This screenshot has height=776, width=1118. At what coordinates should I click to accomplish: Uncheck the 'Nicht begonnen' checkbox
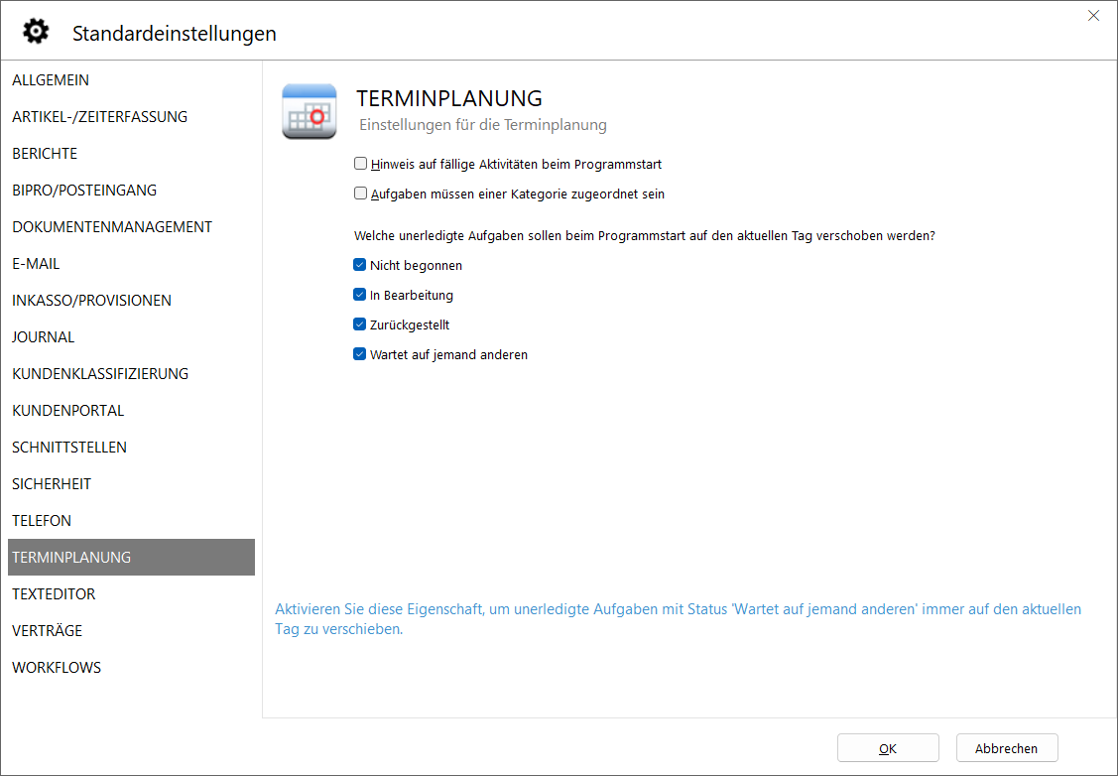point(361,266)
